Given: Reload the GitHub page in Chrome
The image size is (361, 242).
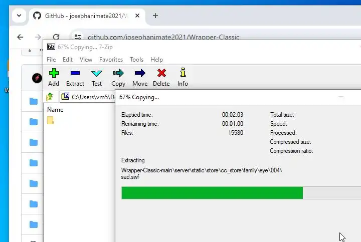Looking at the screenshot, I should [56, 37].
